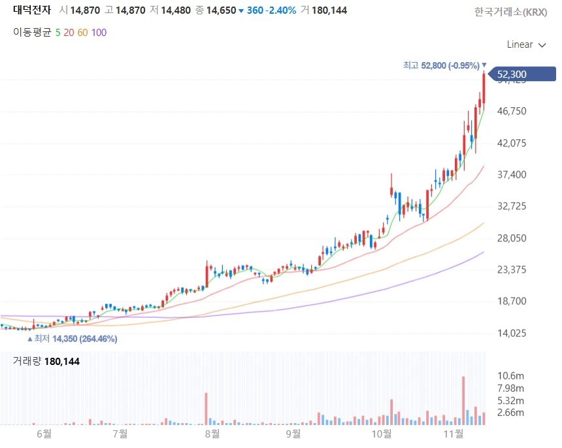Viewport: 562px width, 448px height.
Task: Click the 이동평균 moving average label
Action: coord(32,32)
